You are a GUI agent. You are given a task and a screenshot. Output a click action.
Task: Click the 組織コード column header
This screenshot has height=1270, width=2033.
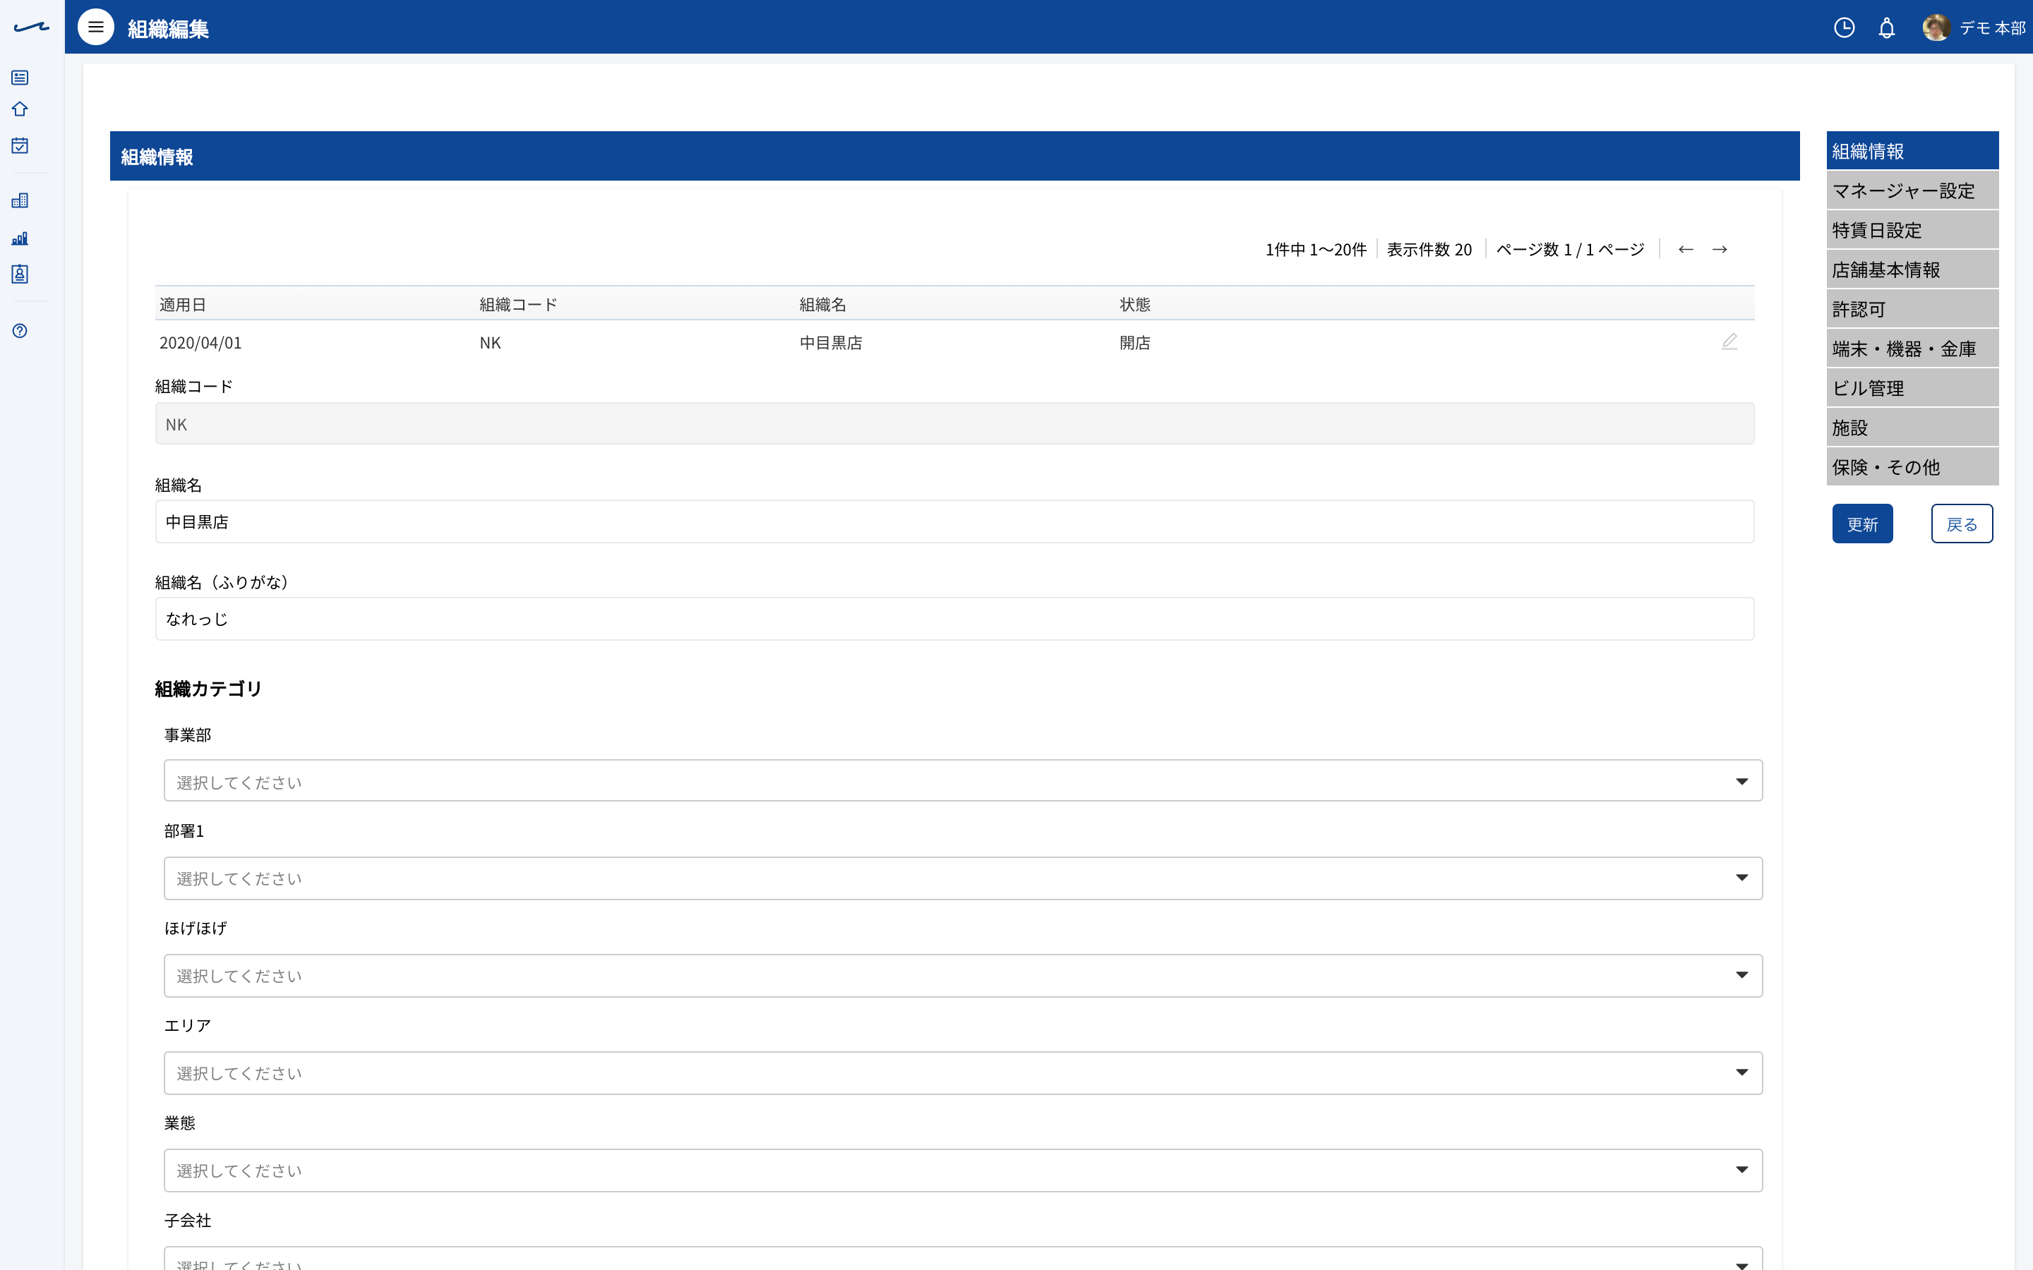point(518,304)
